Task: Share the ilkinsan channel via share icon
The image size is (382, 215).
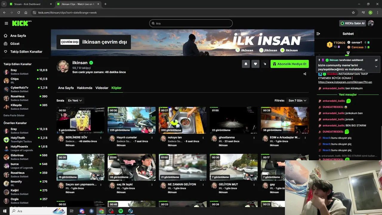Action: point(305,74)
